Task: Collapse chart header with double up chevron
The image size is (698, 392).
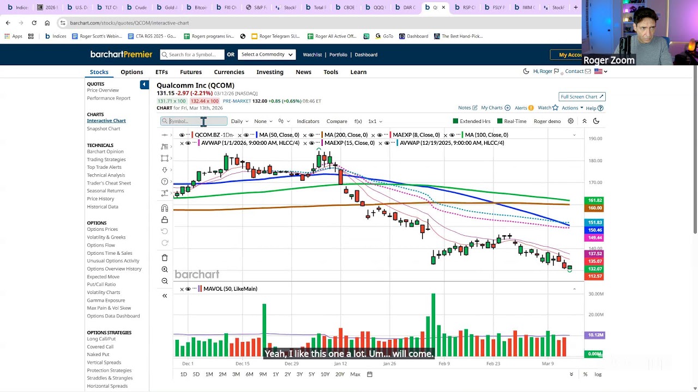Action: point(584,121)
